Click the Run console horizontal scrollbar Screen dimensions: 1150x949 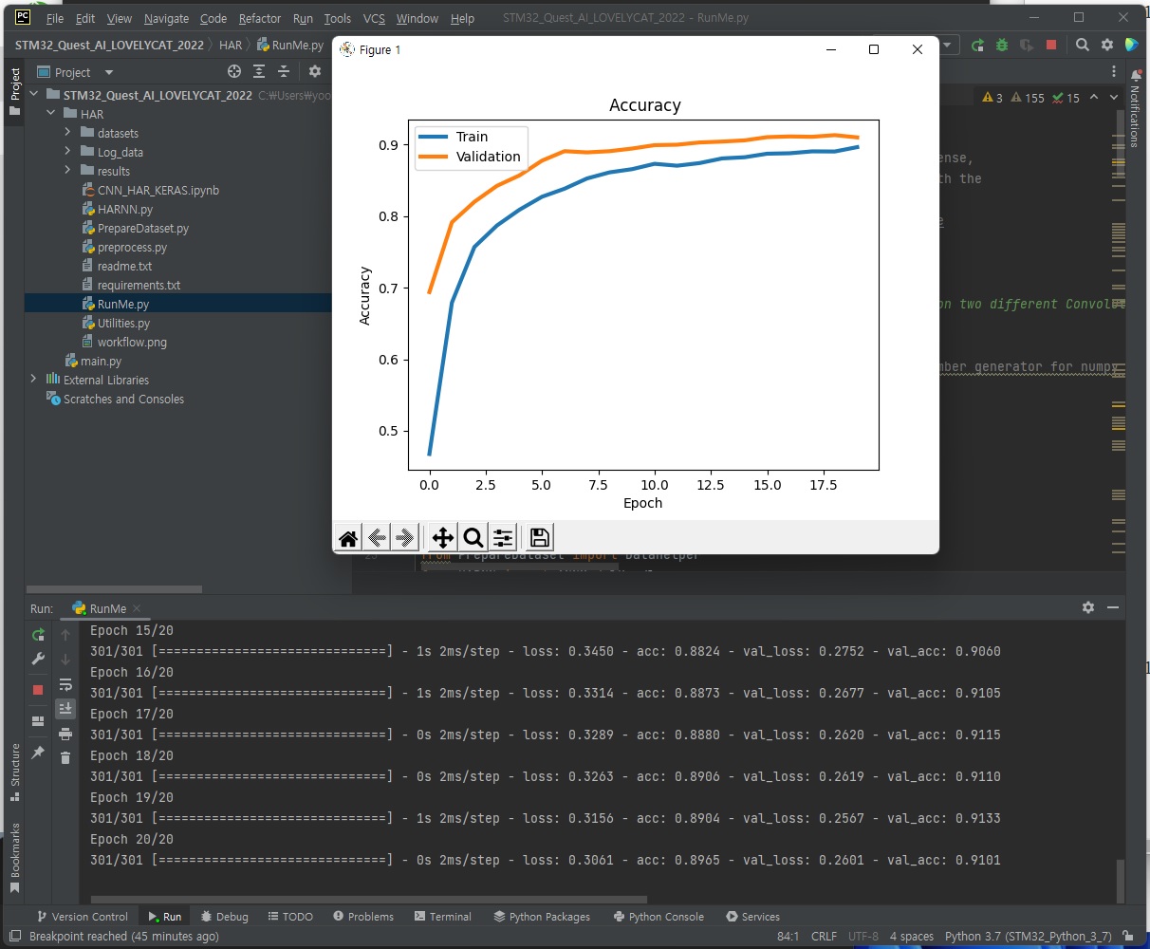[x=368, y=899]
